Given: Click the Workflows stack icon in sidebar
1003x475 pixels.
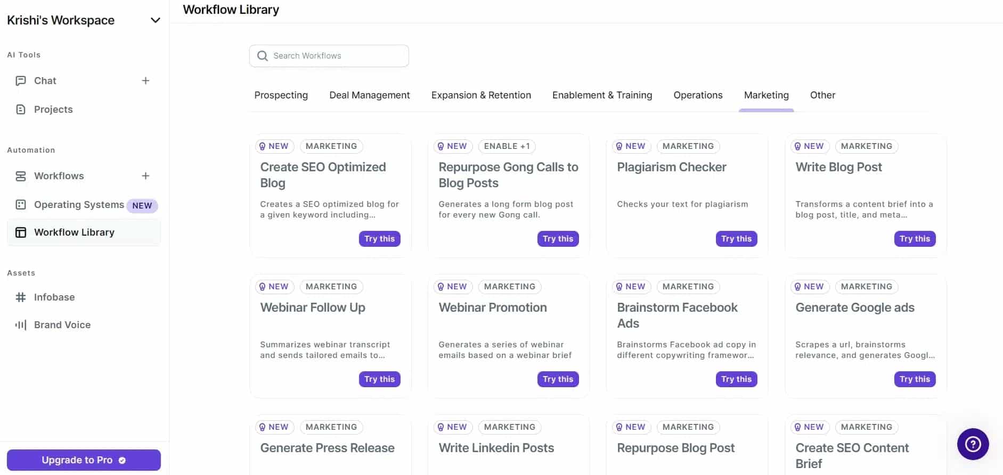Looking at the screenshot, I should click(21, 176).
